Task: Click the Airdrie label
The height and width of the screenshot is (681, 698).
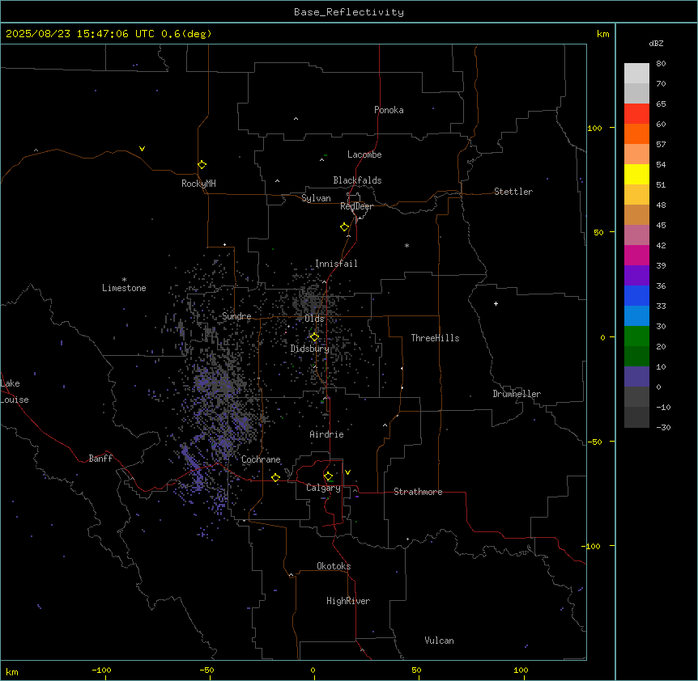Action: click(x=327, y=434)
